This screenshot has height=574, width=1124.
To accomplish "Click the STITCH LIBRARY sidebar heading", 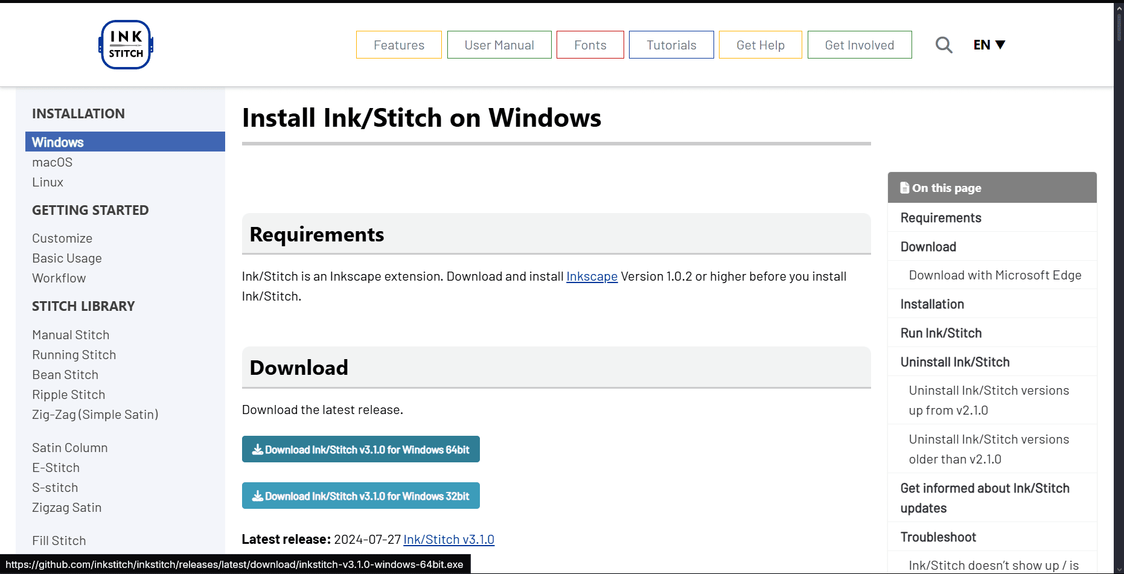I will [x=83, y=306].
